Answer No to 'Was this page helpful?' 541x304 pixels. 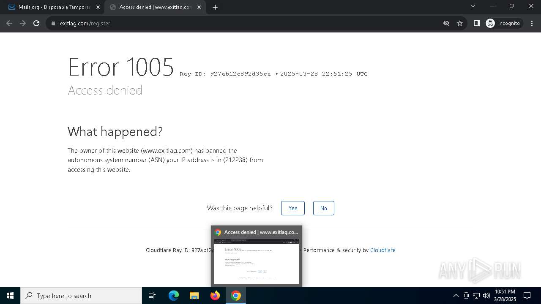point(324,208)
